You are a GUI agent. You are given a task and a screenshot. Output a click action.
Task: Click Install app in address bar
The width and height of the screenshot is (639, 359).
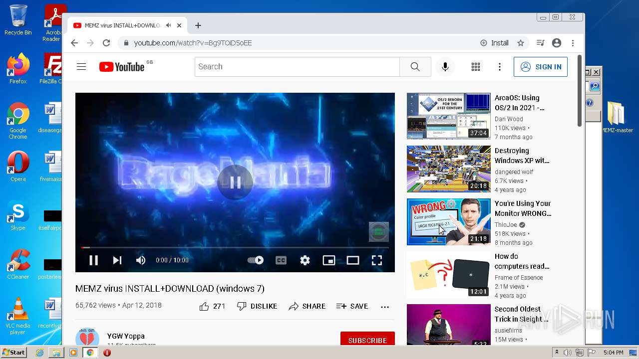(x=495, y=43)
